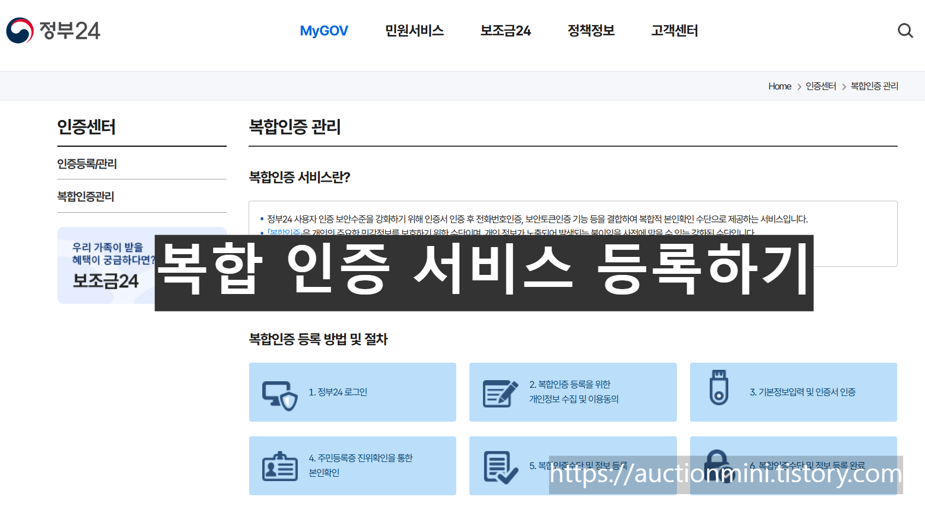This screenshot has height=516, width=925.
Task: Click the 정부24 logo
Action: pos(53,31)
